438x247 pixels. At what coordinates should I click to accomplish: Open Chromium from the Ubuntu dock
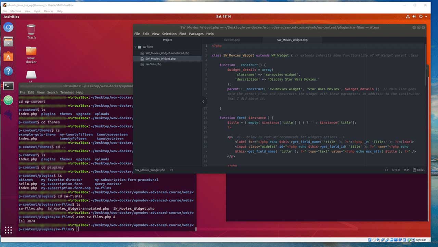(9, 27)
